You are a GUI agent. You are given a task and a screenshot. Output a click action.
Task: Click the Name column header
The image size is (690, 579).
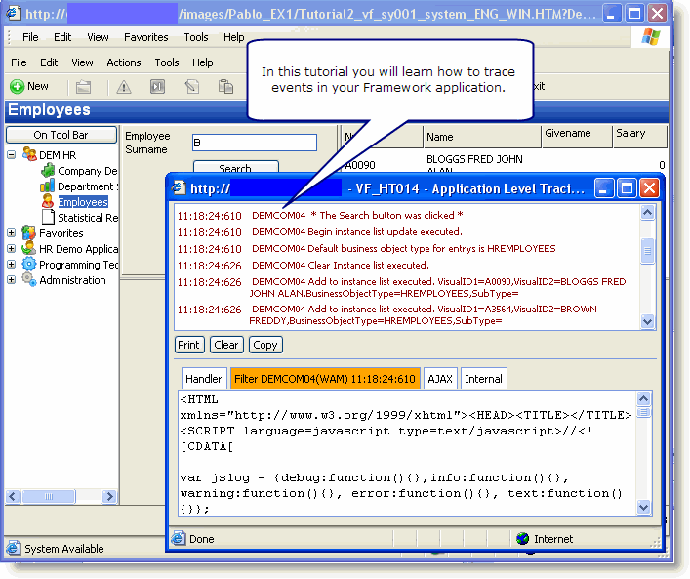(482, 137)
